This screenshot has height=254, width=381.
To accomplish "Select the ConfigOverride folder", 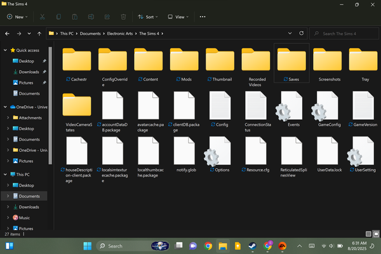I will pyautogui.click(x=113, y=67).
